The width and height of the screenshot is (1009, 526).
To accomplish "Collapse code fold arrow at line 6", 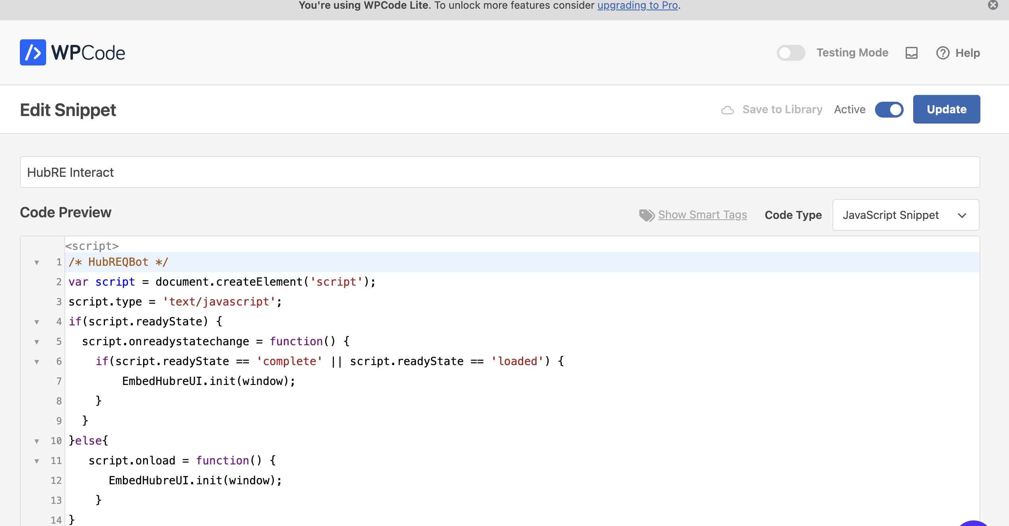I will (37, 362).
